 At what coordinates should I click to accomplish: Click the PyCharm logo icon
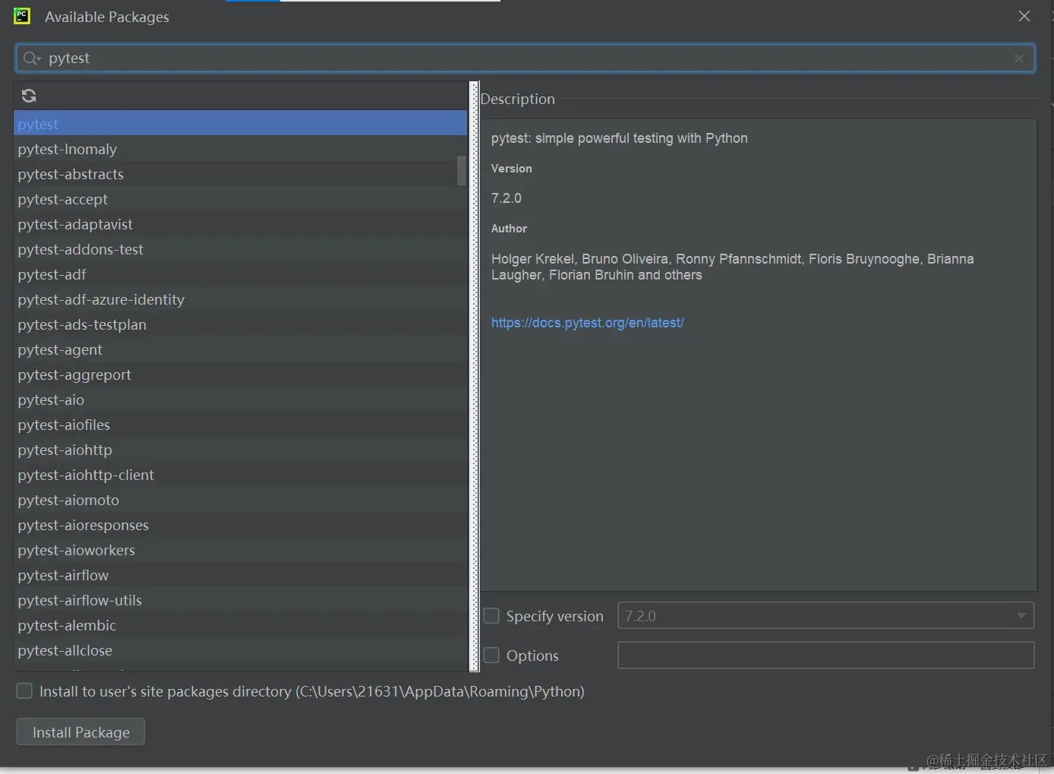point(22,16)
